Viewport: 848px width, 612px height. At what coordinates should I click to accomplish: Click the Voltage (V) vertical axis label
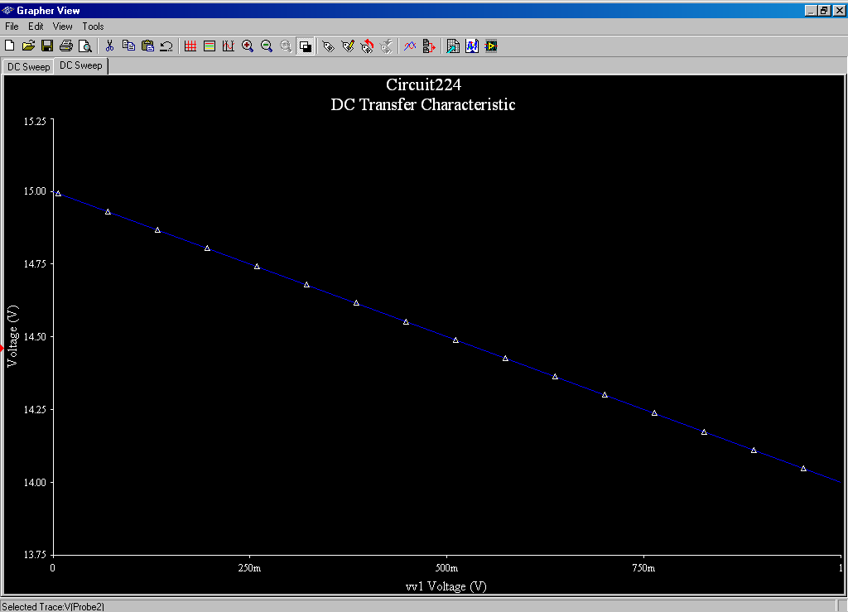click(12, 336)
